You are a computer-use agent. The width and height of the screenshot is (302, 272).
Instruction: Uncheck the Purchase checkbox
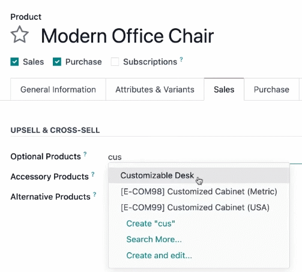57,62
